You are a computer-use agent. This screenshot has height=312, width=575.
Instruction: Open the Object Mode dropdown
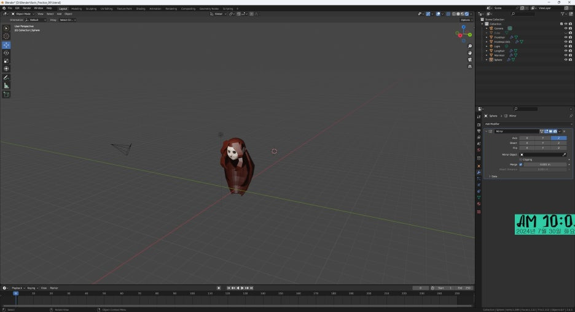[22, 13]
